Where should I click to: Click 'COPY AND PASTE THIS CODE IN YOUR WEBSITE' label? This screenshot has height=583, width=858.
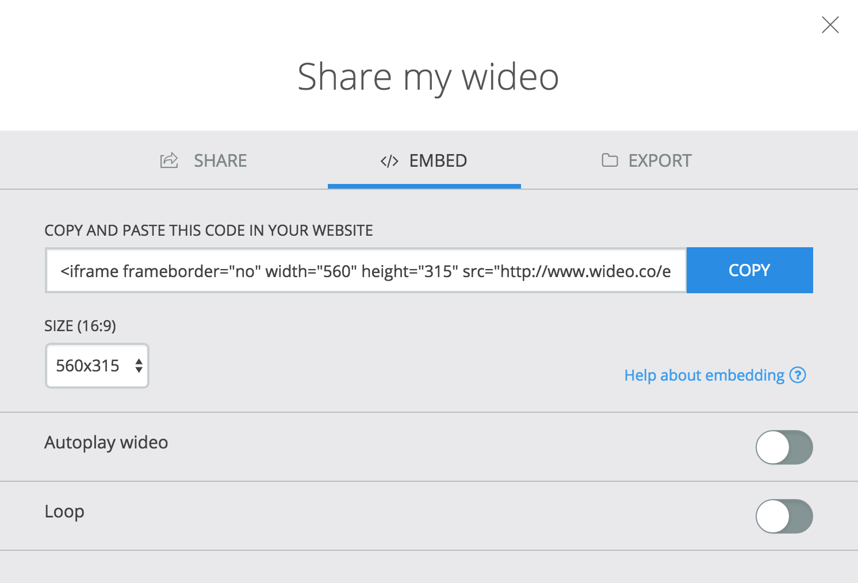(209, 231)
